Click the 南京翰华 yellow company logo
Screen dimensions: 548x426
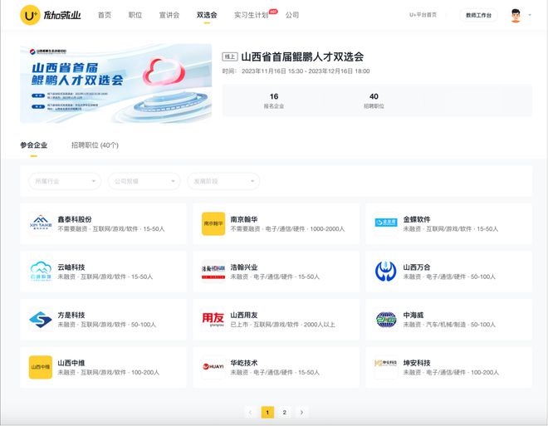click(x=213, y=223)
